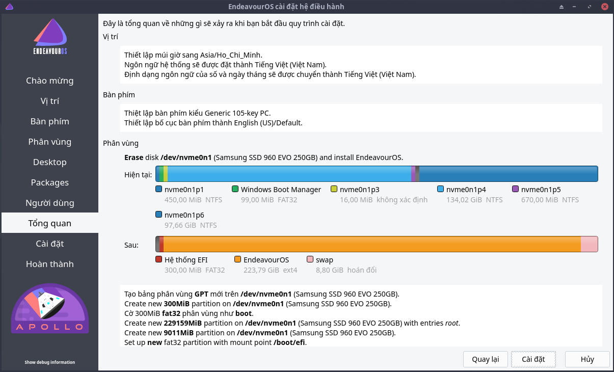Click the pink swap segment in Sau bar

pos(589,244)
